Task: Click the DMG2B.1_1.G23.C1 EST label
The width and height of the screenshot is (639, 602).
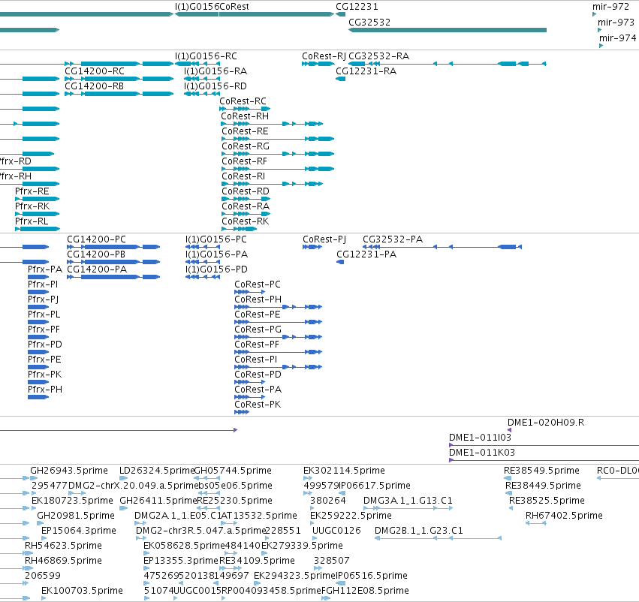Action: 419,531
